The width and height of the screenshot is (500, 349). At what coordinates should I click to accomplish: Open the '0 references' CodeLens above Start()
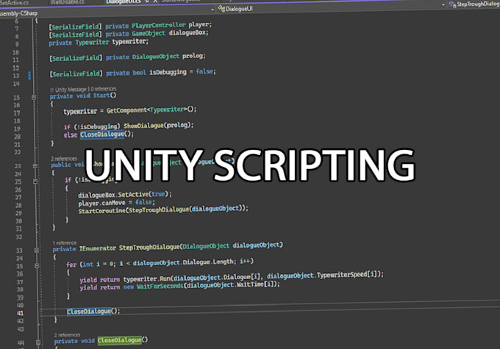[104, 89]
